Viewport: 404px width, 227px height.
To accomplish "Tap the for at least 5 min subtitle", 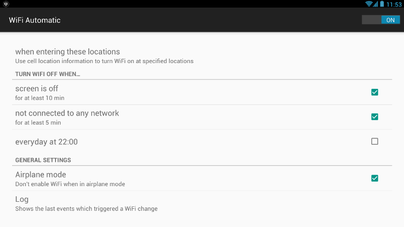I will pos(38,123).
